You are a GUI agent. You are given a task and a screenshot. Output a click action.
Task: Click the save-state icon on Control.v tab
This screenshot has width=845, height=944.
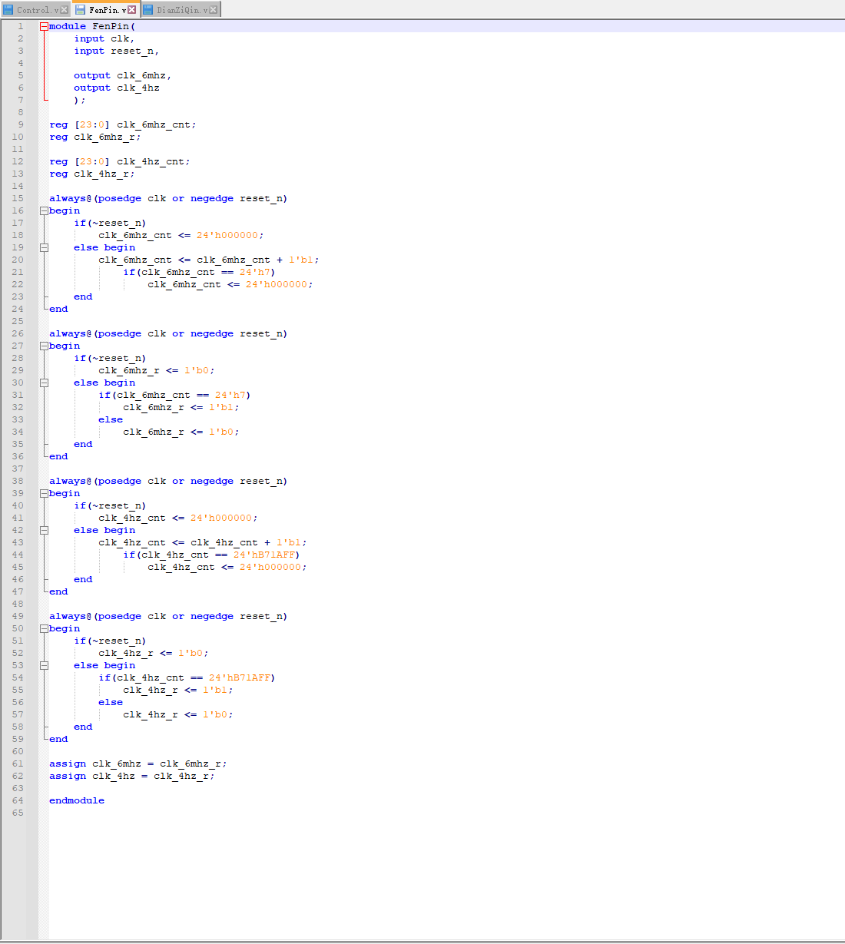pyautogui.click(x=8, y=10)
